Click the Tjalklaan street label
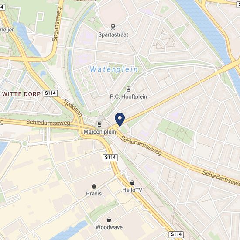This screenshot has width=240, height=240. 73,108
